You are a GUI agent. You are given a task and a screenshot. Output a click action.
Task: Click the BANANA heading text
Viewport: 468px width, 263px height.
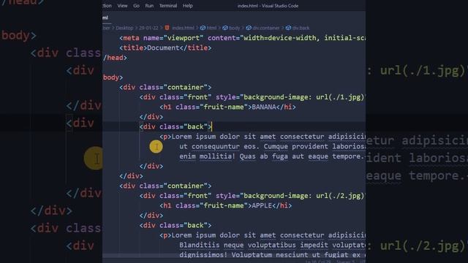click(264, 107)
